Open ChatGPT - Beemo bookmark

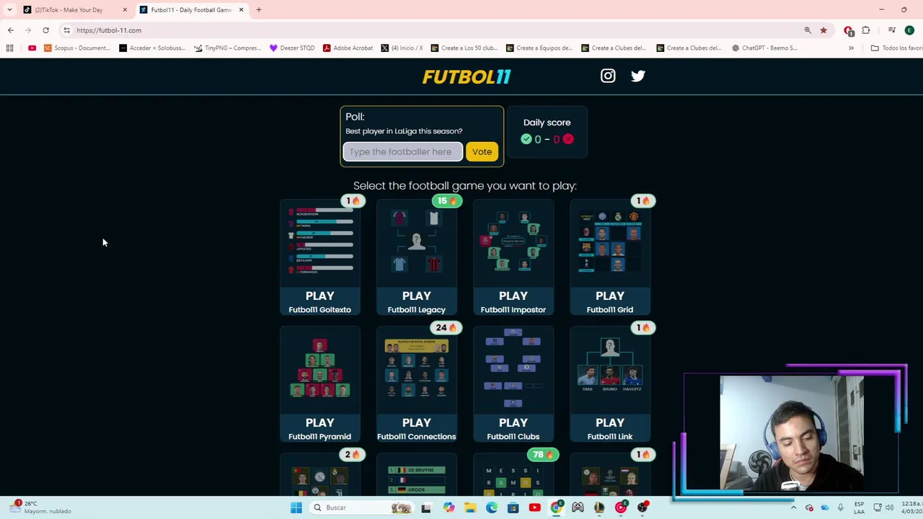(764, 48)
